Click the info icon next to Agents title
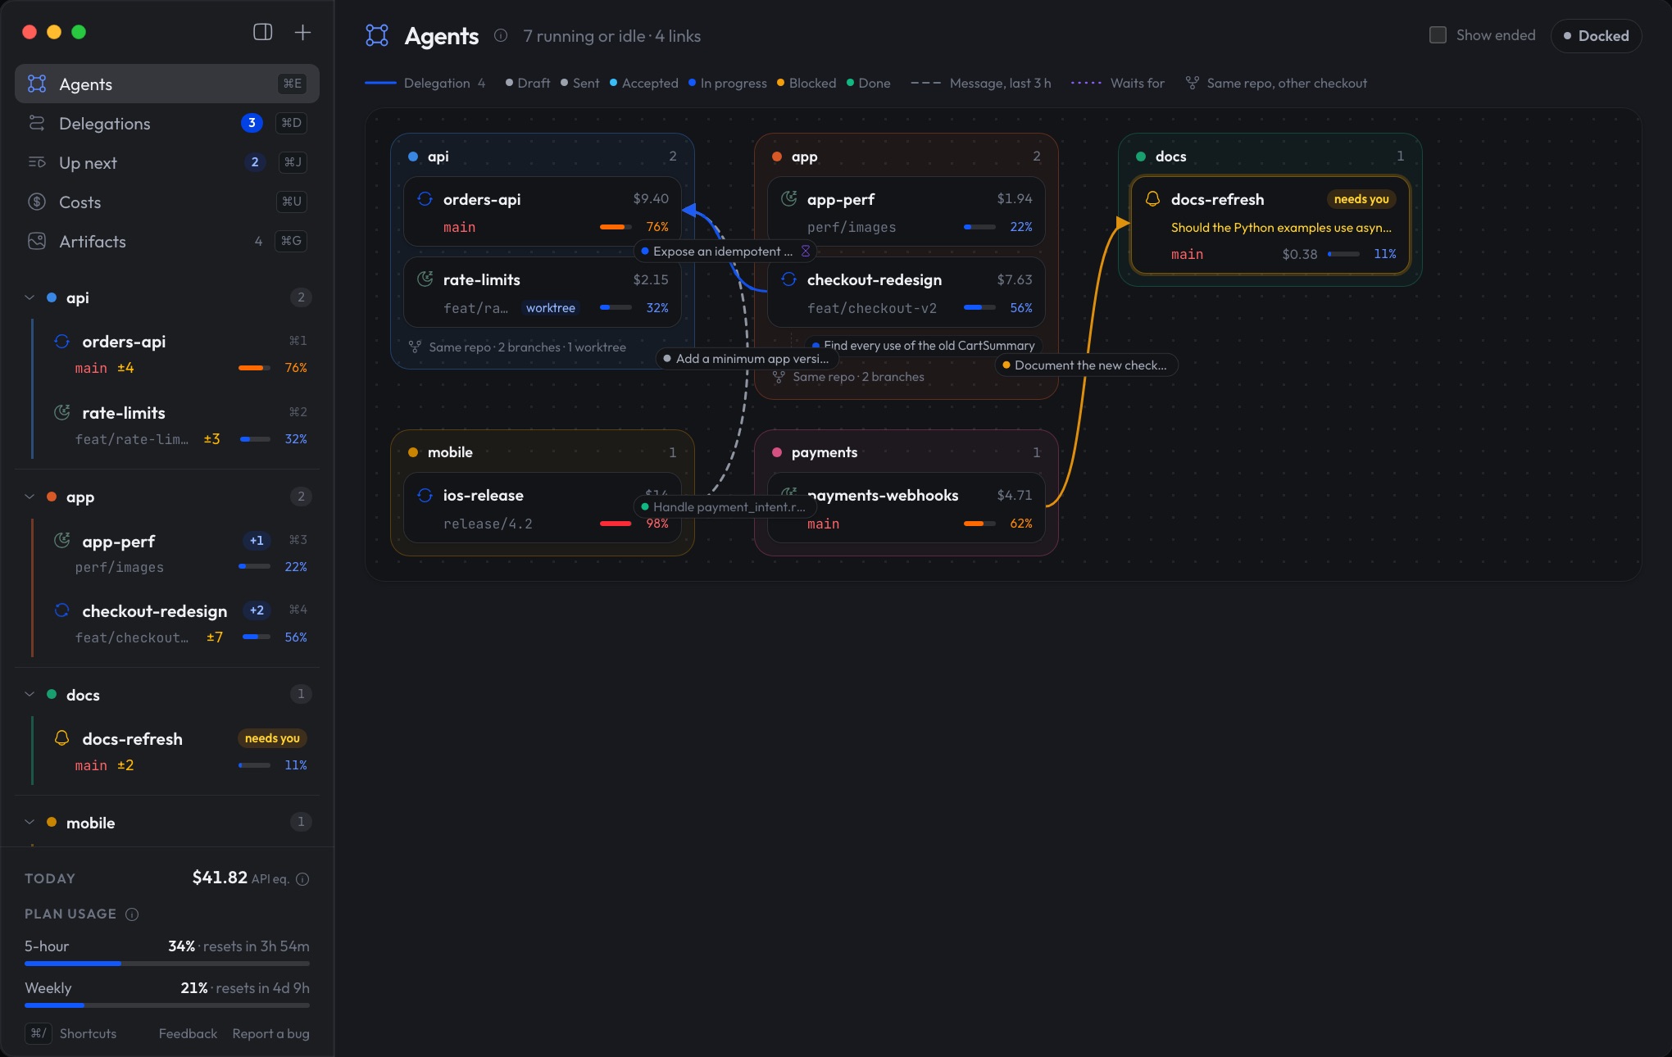The height and width of the screenshot is (1057, 1672). [x=501, y=35]
